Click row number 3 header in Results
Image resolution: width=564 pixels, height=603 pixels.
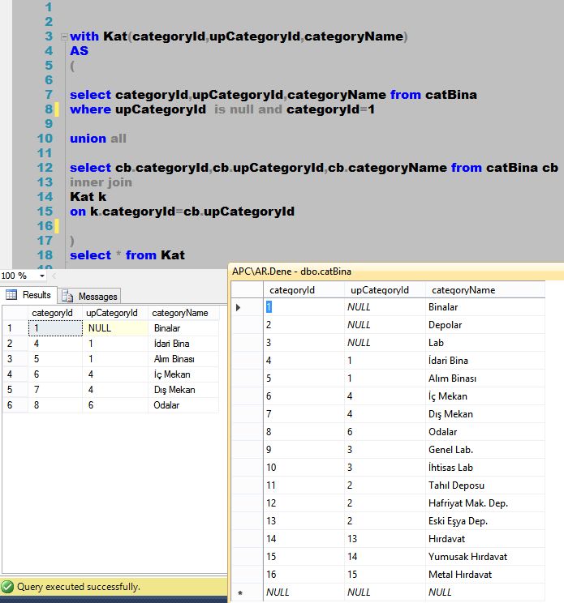[15, 359]
